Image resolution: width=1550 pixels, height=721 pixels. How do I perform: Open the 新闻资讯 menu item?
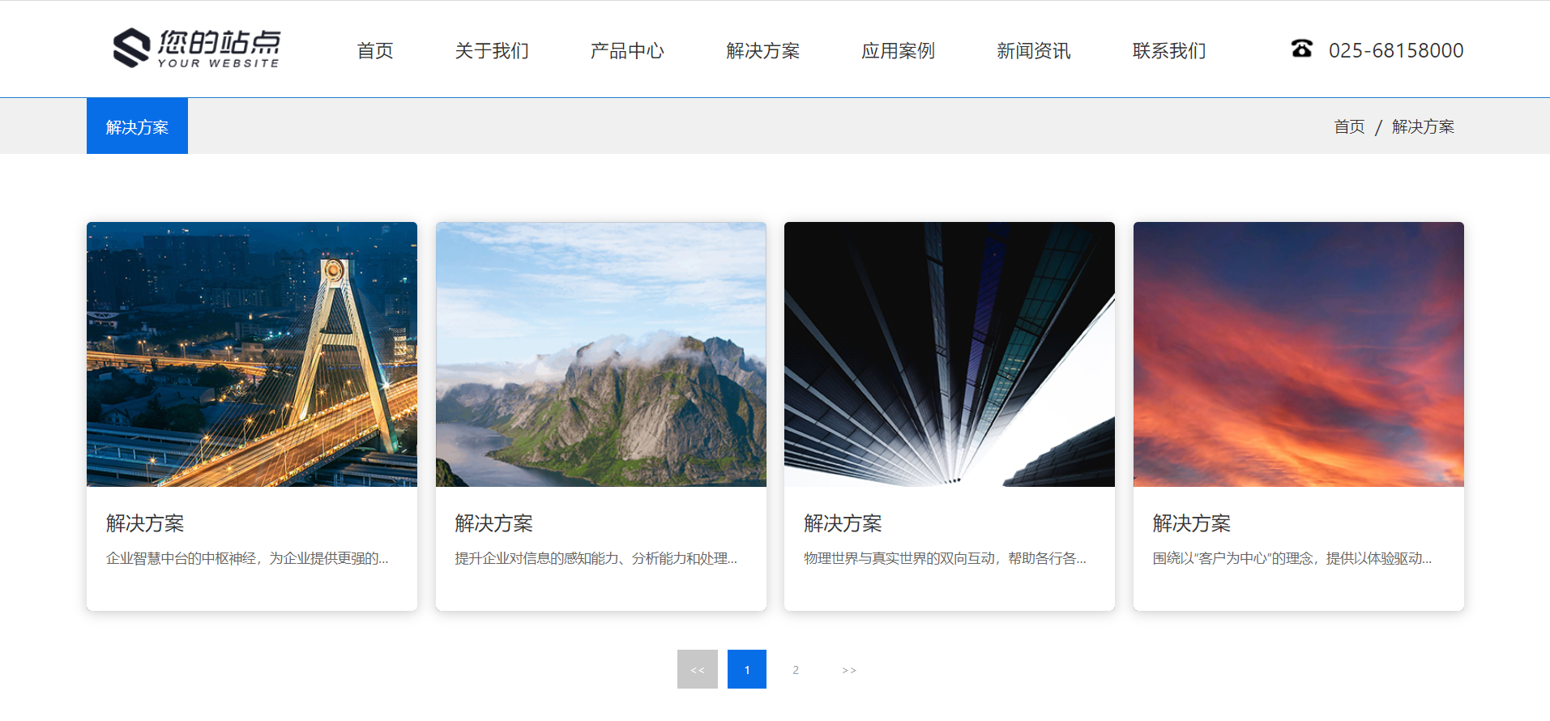(x=1033, y=51)
